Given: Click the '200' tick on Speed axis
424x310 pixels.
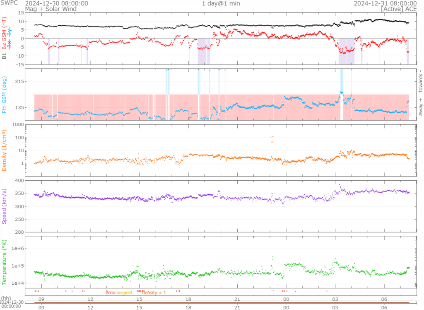Looking at the screenshot, I should pyautogui.click(x=19, y=232).
